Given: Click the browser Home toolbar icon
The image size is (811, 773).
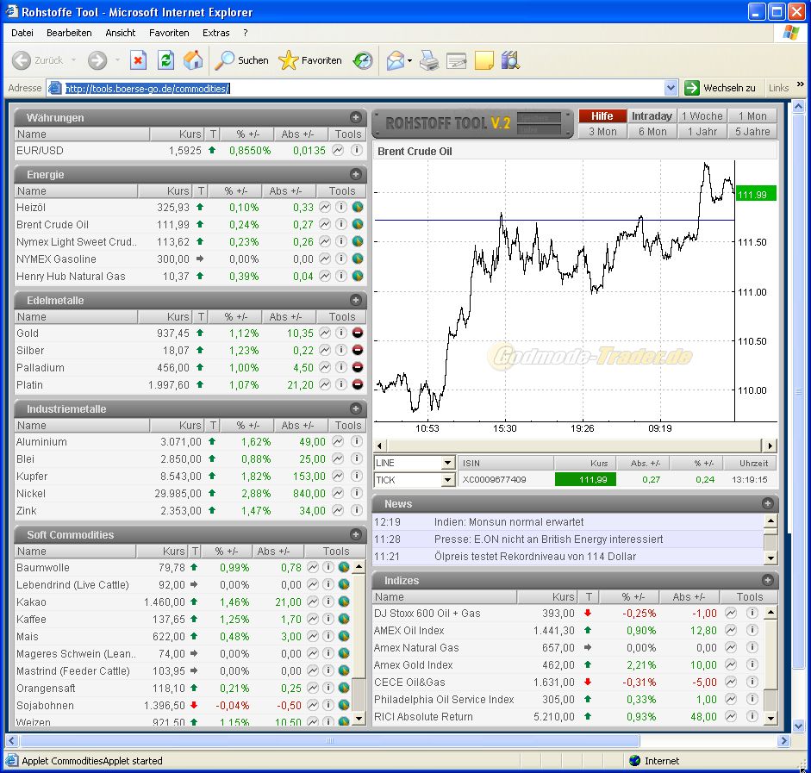Looking at the screenshot, I should point(193,60).
